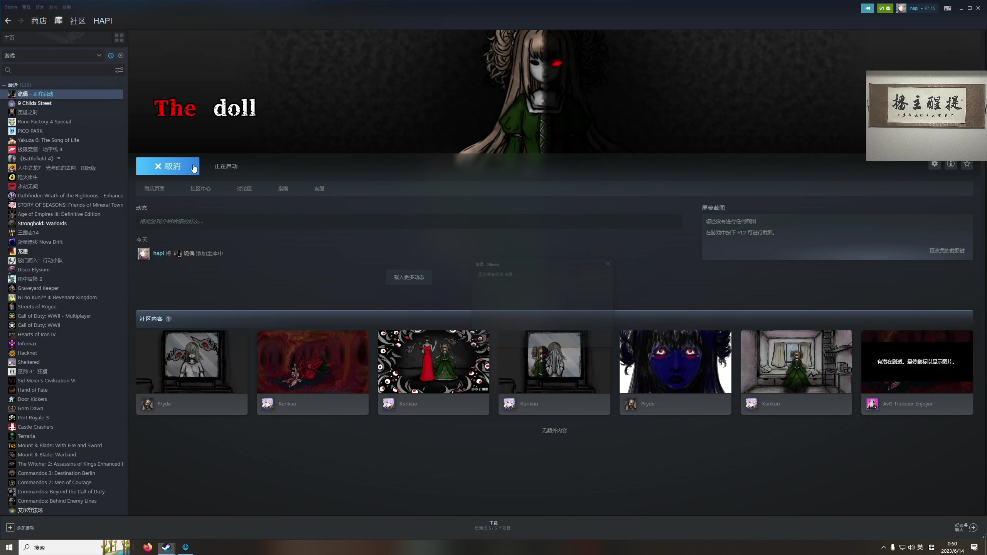Go to the 商店 section
Image resolution: width=987 pixels, height=555 pixels.
(x=39, y=21)
